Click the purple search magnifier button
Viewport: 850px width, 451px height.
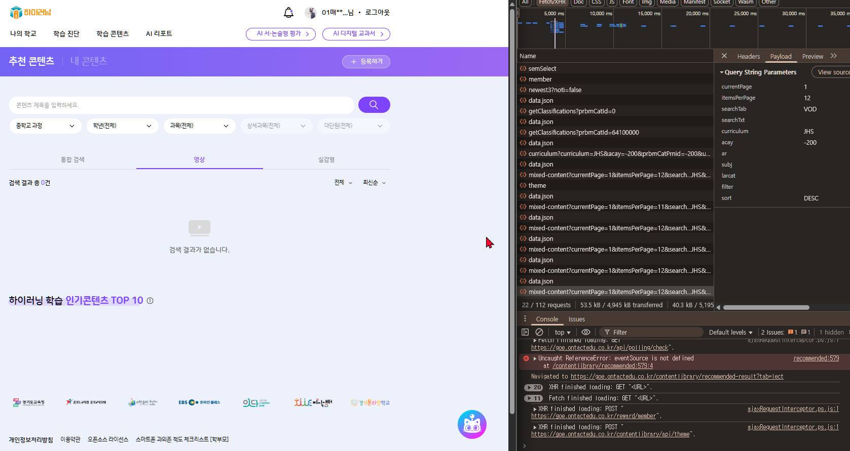[x=374, y=105]
